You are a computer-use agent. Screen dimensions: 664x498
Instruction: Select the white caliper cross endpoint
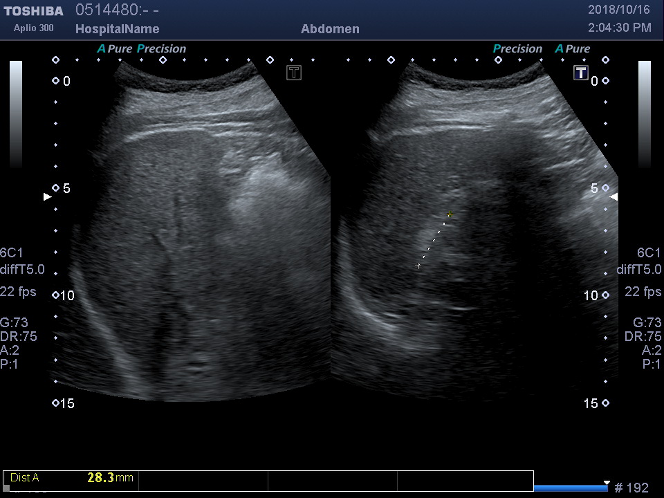418,266
